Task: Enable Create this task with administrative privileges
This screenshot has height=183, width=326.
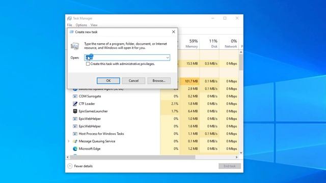Action: coord(88,64)
